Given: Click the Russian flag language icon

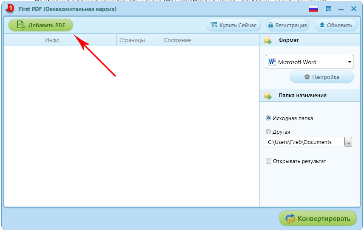Looking at the screenshot, I should [313, 9].
